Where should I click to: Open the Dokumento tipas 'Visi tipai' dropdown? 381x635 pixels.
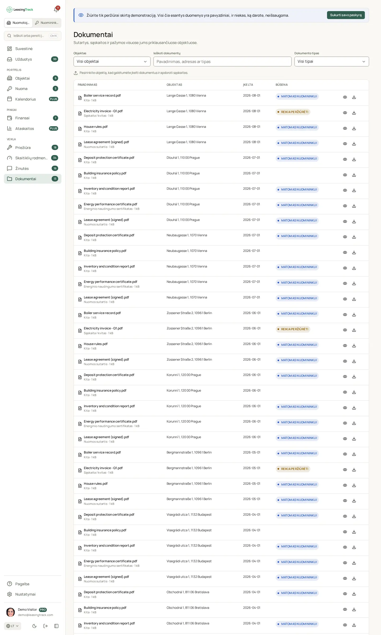pos(332,61)
